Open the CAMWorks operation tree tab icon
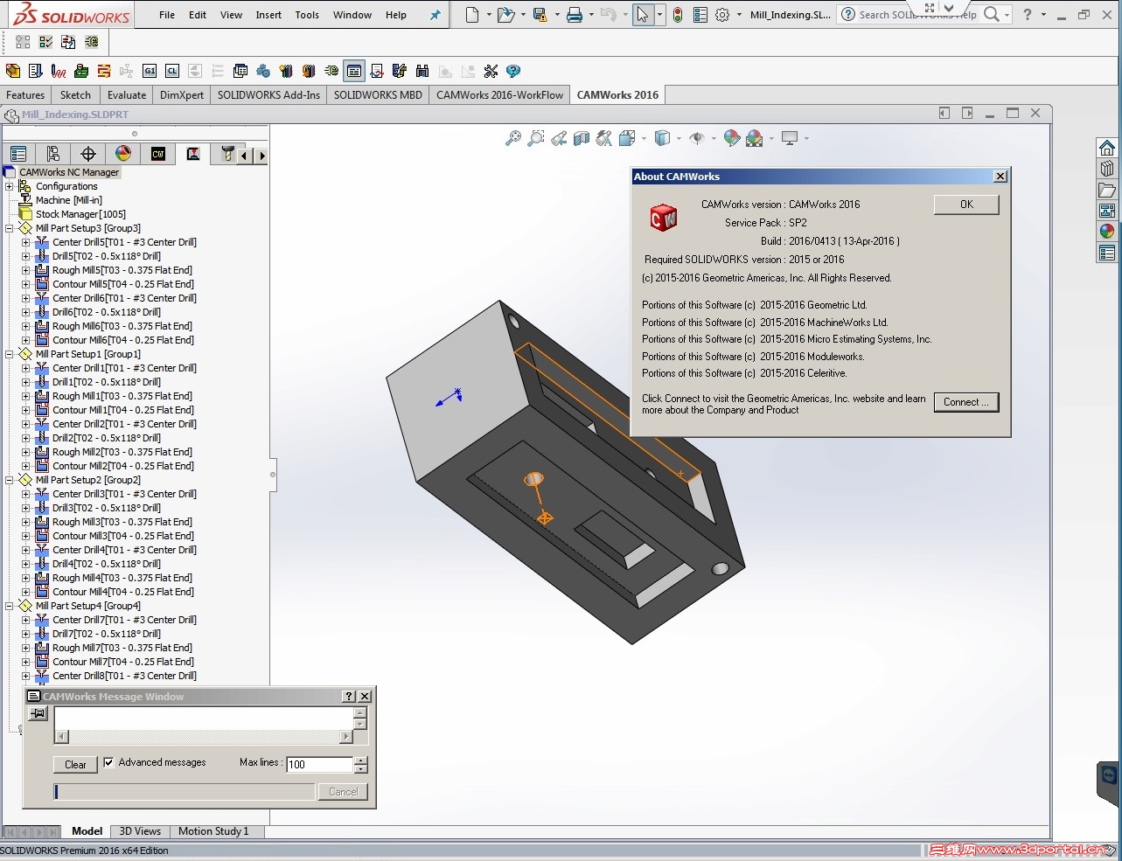The width and height of the screenshot is (1122, 861). point(193,155)
